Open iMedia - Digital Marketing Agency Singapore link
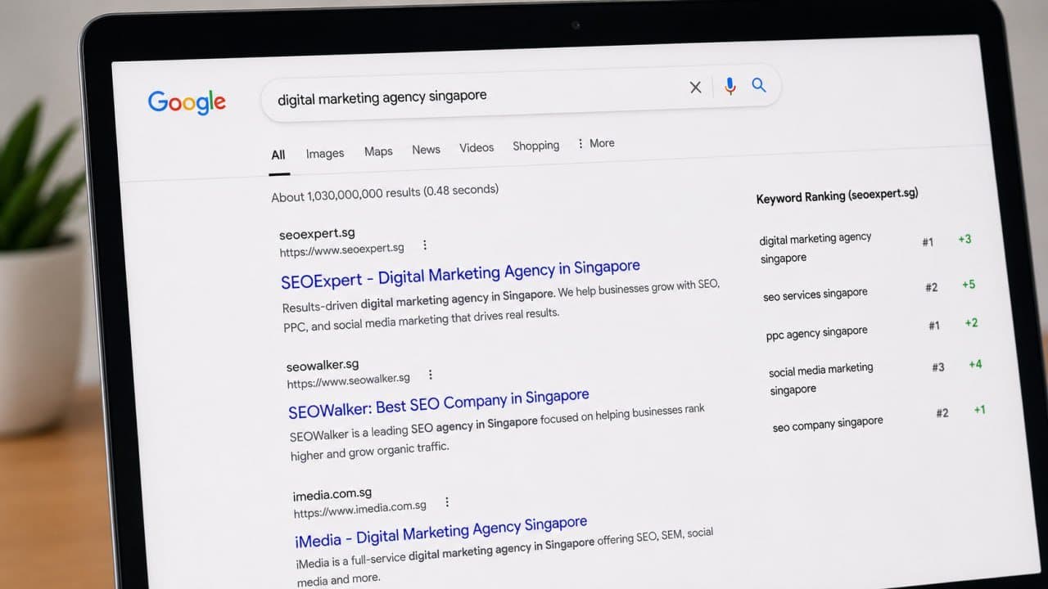Image resolution: width=1048 pixels, height=589 pixels. pos(440,531)
